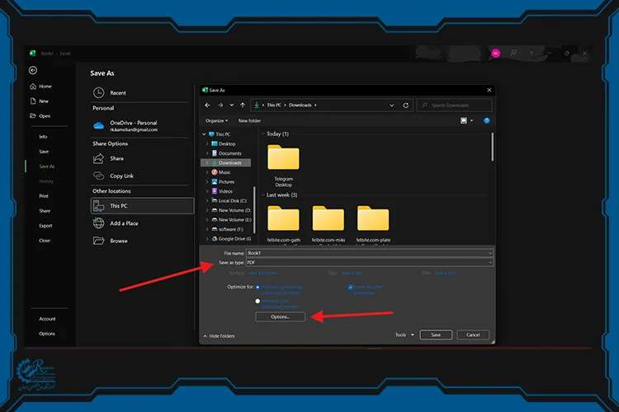Select software (F:) drive
This screenshot has width=619, height=412.
click(228, 229)
